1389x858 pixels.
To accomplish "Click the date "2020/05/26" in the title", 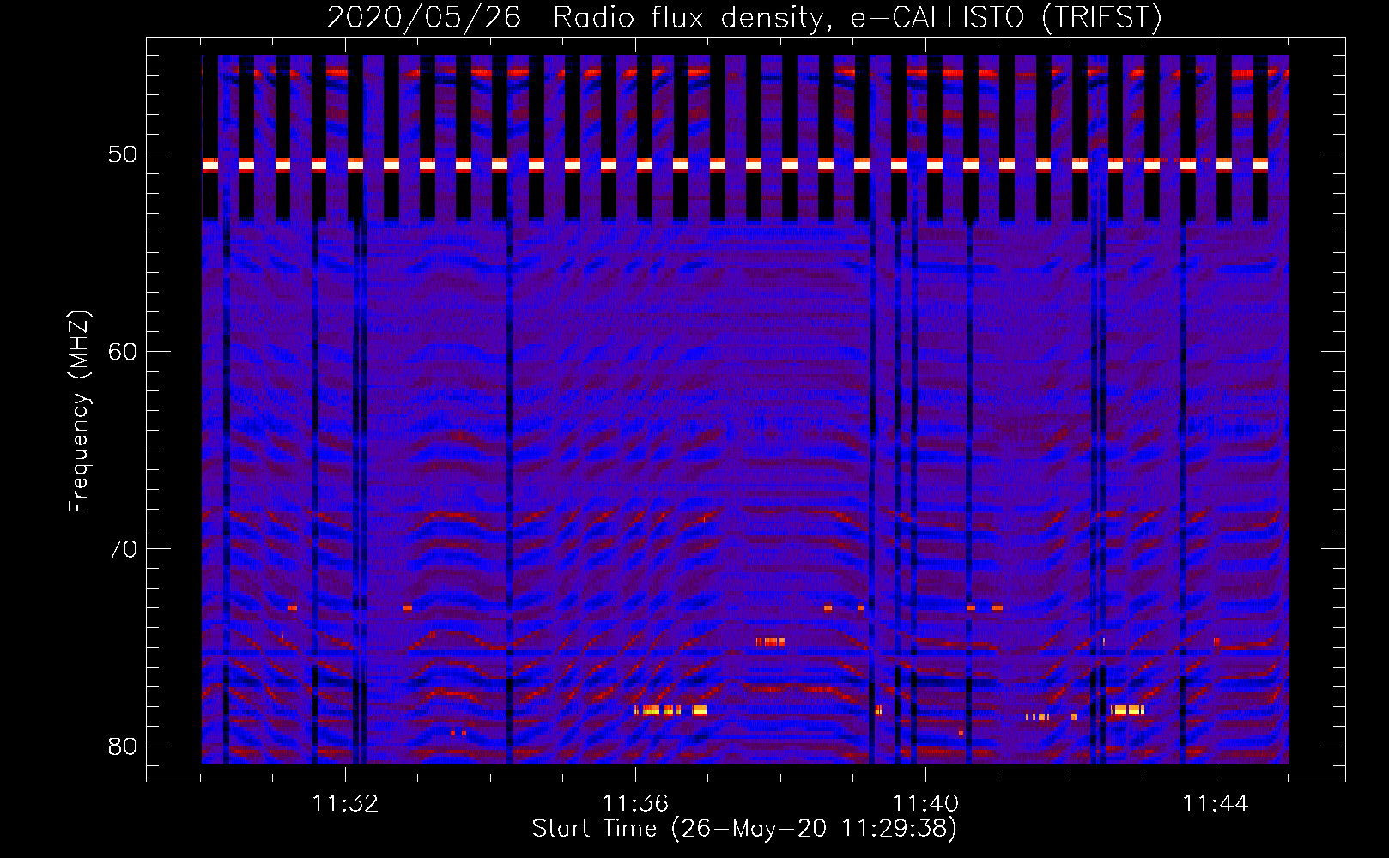I will [424, 17].
